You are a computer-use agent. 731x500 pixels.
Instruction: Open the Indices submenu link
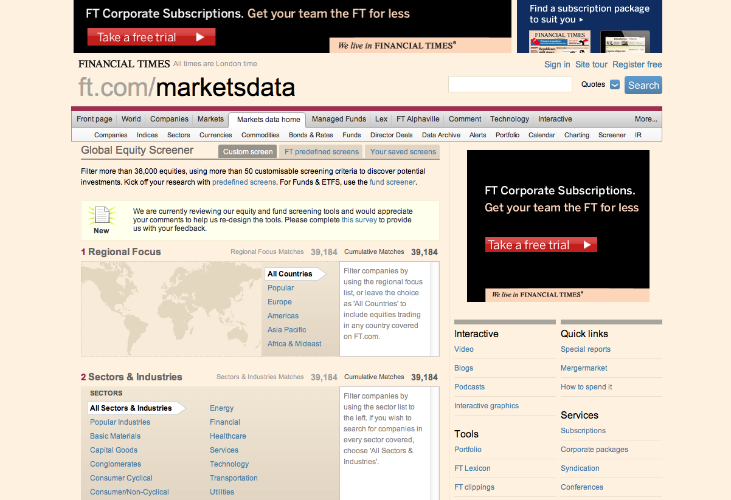tap(147, 135)
